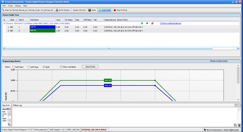Click the blue Rail #1 color cell
The height and width of the screenshot is (132, 243).
click(x=42, y=27)
